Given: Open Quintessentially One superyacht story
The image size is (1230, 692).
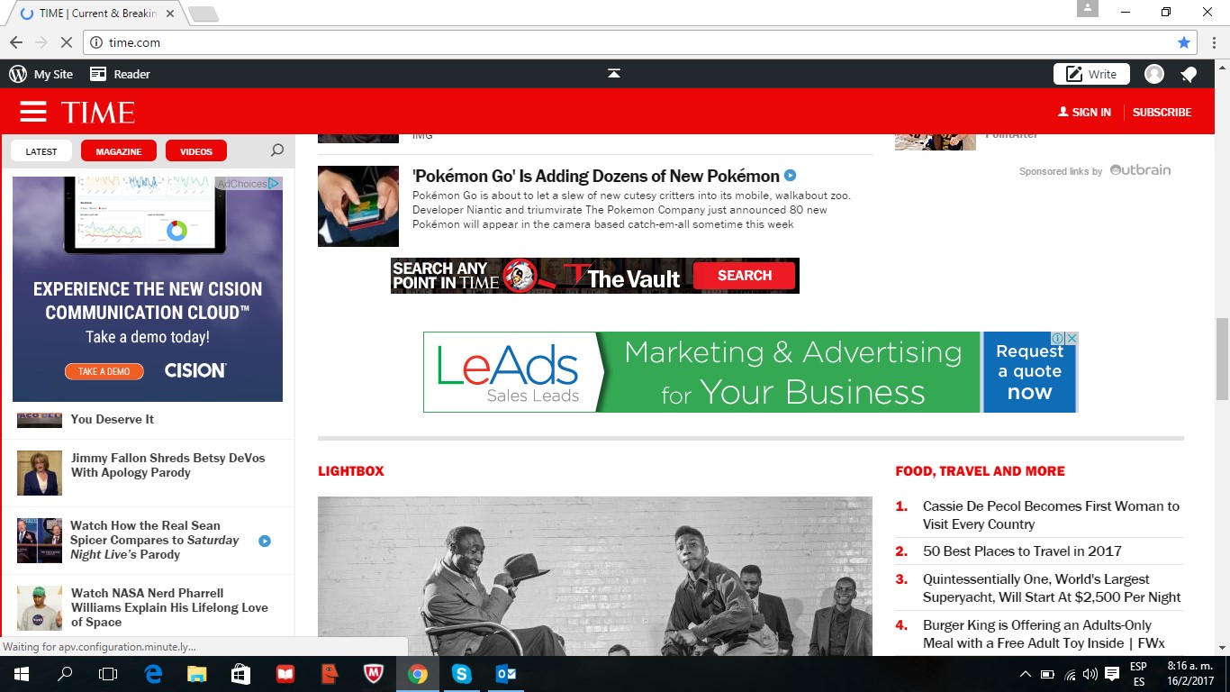Looking at the screenshot, I should tap(1052, 587).
